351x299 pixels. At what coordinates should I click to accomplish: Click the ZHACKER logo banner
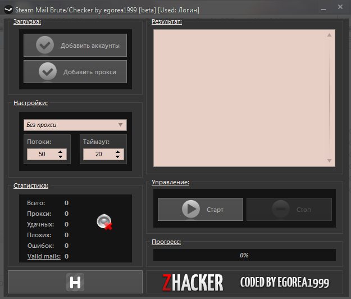[193, 282]
